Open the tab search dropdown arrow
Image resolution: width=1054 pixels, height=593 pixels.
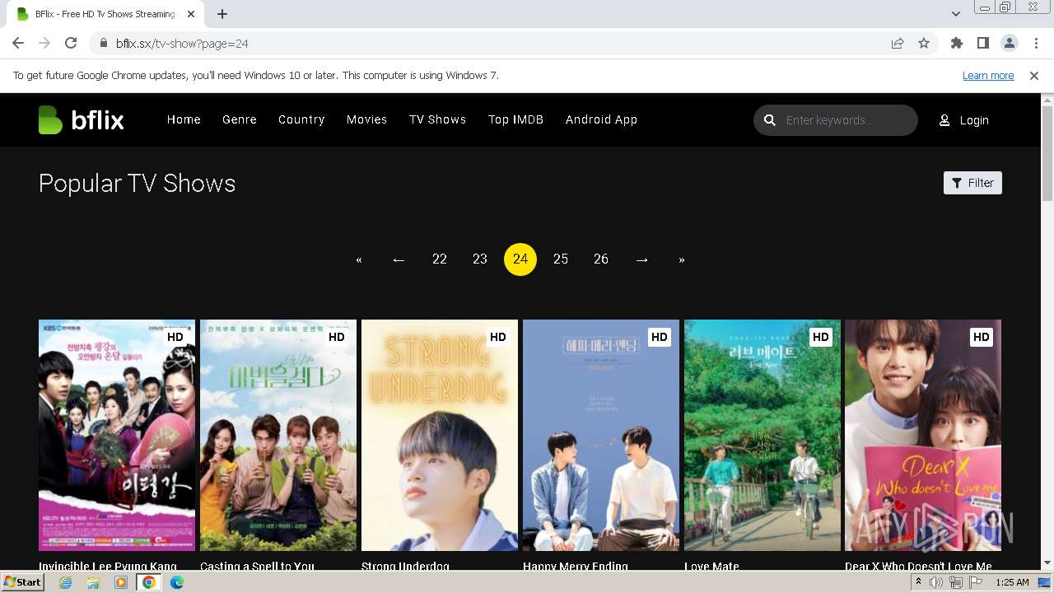pos(956,14)
